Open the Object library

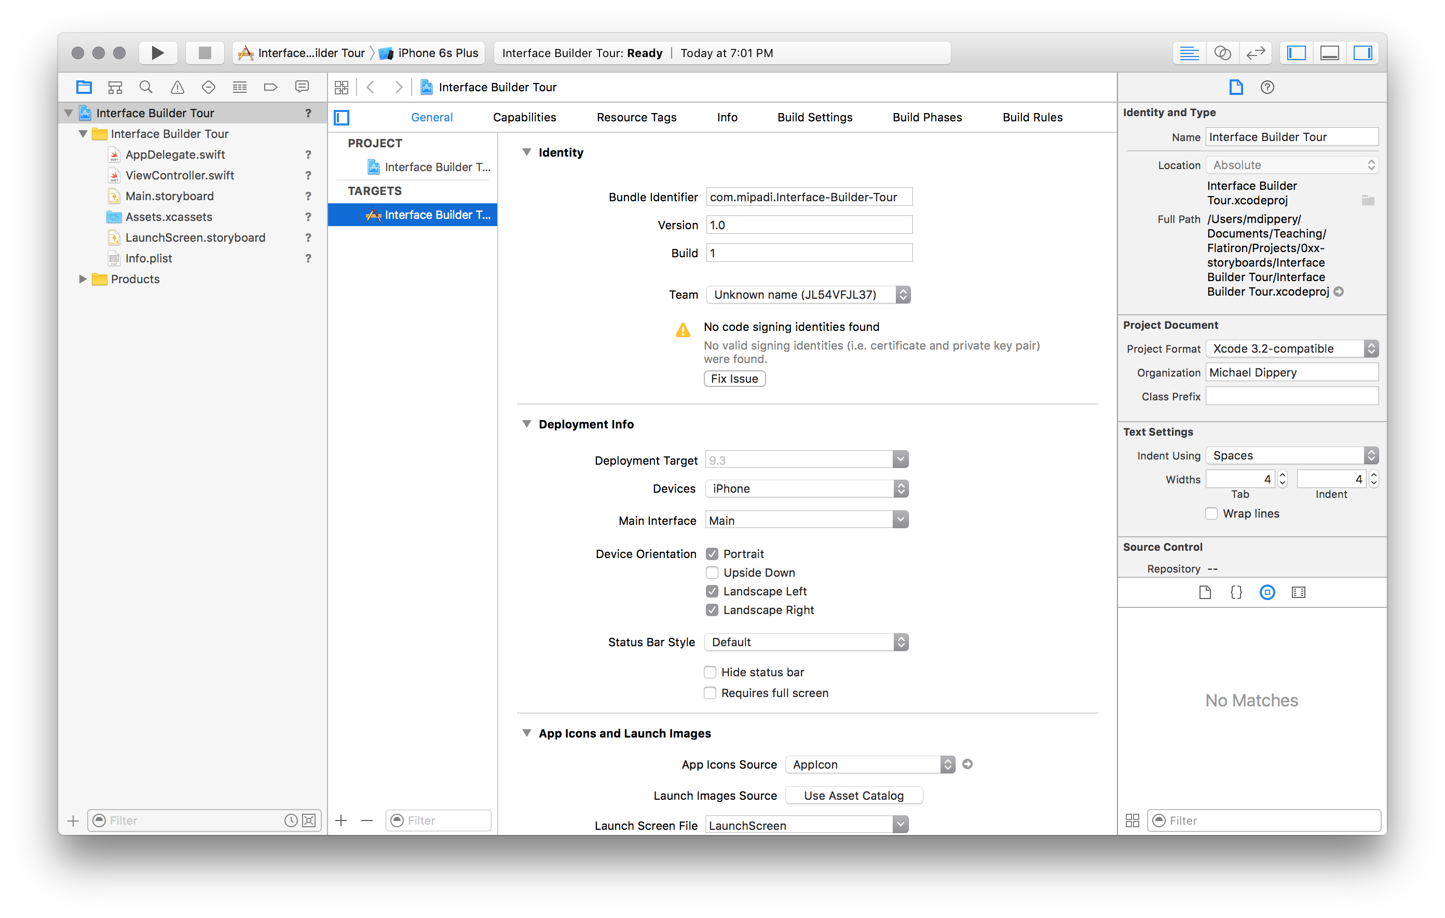(1267, 592)
